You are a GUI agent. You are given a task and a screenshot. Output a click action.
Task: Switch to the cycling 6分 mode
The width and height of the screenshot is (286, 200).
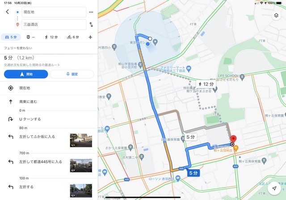click(73, 37)
